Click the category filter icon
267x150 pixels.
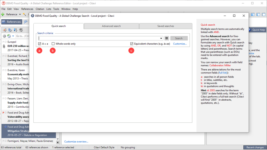click(x=10, y=30)
